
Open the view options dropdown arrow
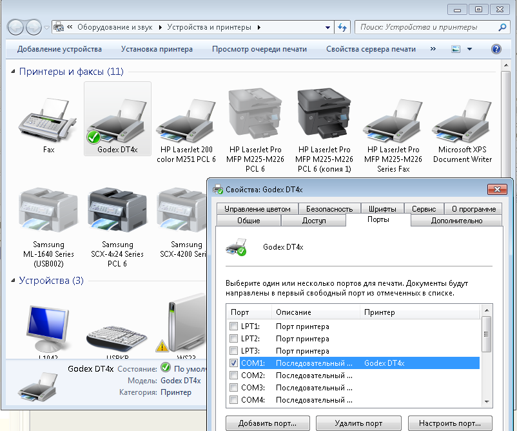pyautogui.click(x=469, y=49)
